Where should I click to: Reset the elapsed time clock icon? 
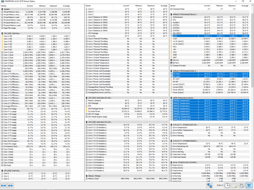[x=227, y=186]
